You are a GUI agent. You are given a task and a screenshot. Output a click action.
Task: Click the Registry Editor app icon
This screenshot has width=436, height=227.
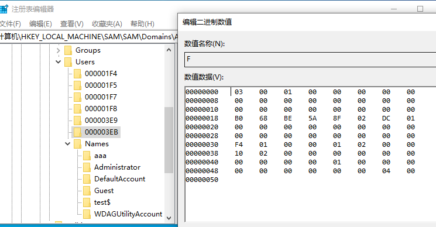coord(4,9)
